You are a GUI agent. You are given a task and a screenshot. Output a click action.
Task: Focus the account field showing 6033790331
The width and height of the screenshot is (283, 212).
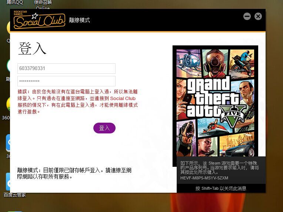[66, 69]
